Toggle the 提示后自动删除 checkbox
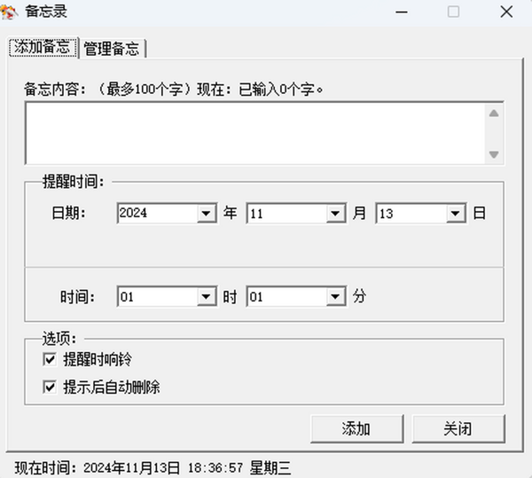The image size is (532, 478). click(x=50, y=387)
